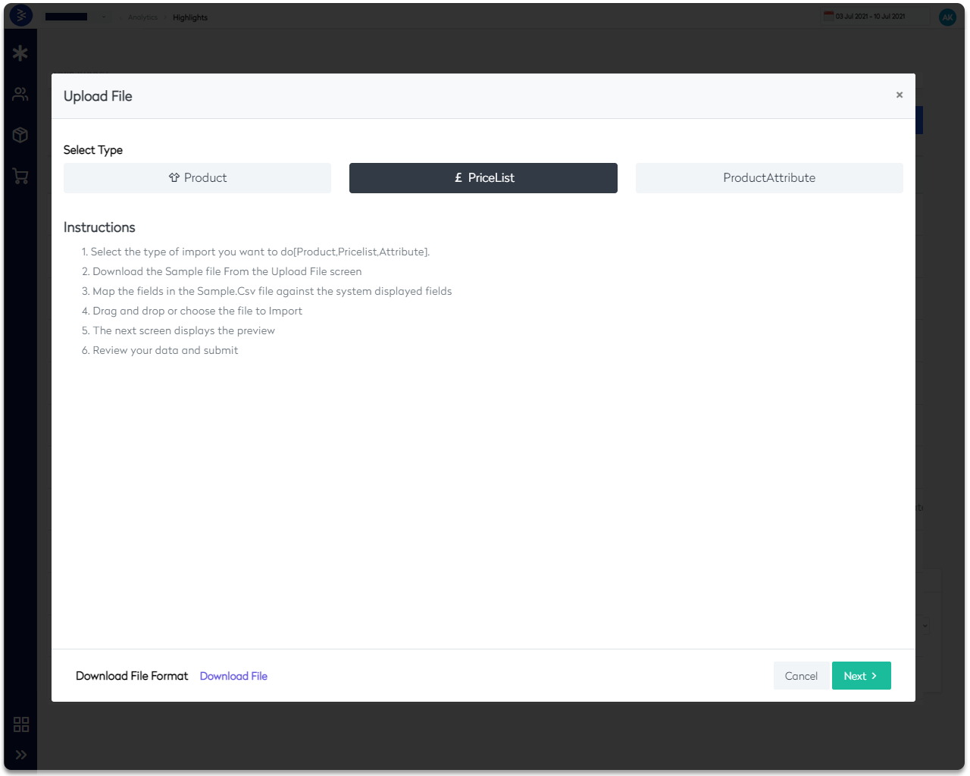
Task: Navigate to Analytics in the breadcrumb
Action: point(142,17)
